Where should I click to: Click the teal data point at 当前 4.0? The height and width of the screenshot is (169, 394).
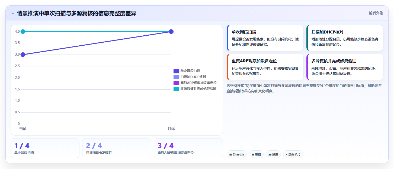click(x=23, y=32)
